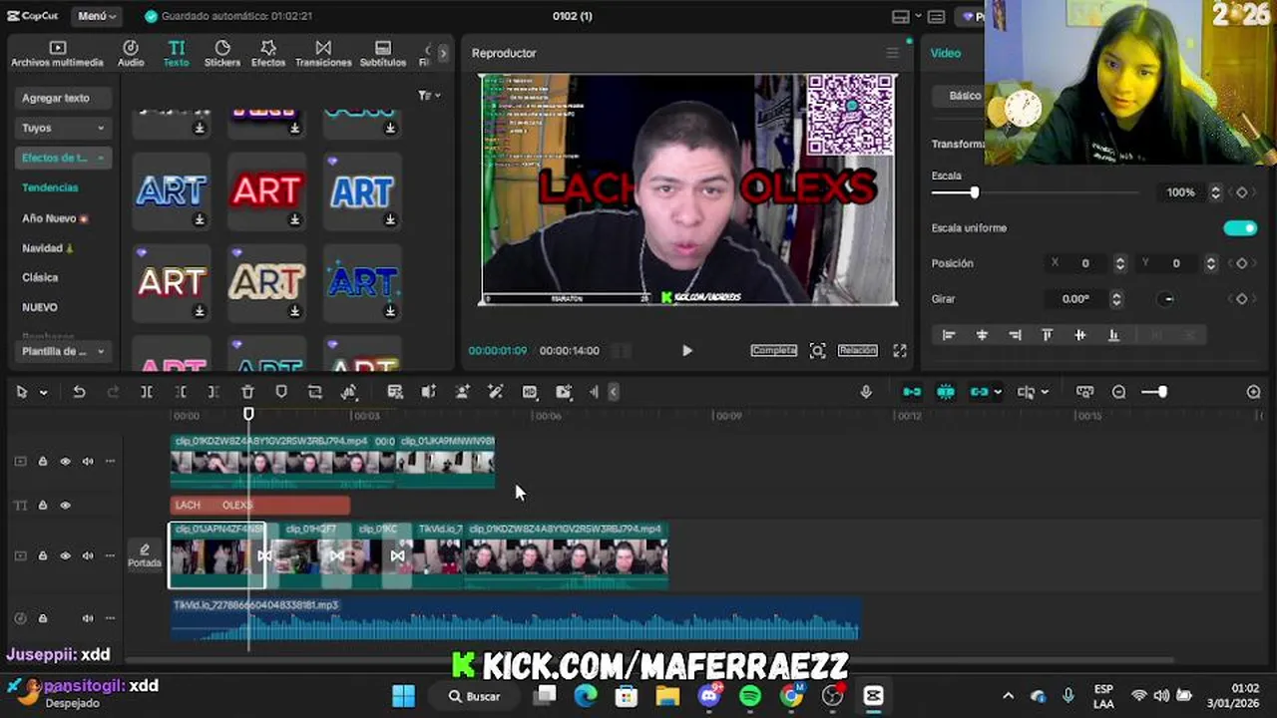Collapse the Efectos de texto category
Viewport: 1277px width, 718px height.
pyautogui.click(x=64, y=158)
